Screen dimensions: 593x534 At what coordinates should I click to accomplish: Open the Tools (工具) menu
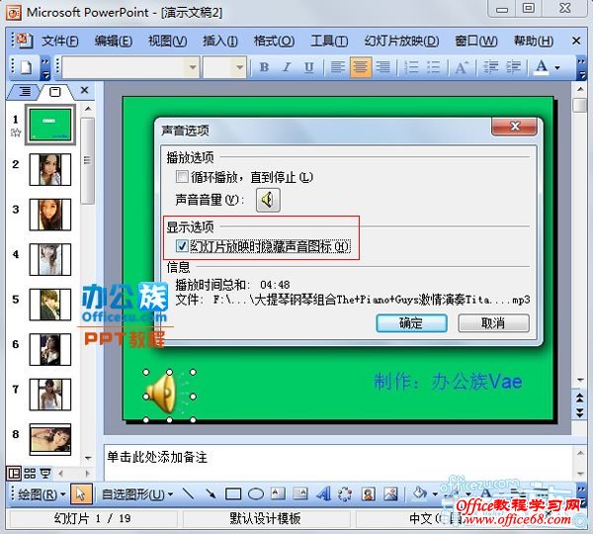click(x=329, y=41)
